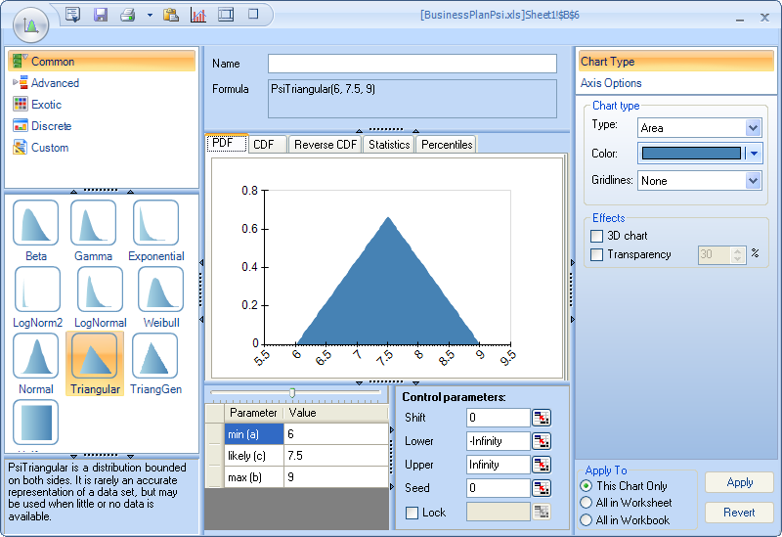
Task: Pick the LogNormal distribution icon
Action: (100, 290)
